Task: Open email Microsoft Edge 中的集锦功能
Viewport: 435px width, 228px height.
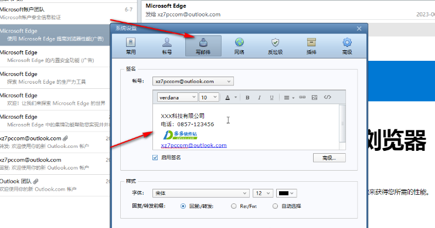Action: tap(55, 121)
